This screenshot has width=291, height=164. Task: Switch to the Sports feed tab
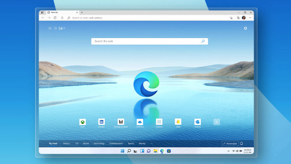coord(131,143)
